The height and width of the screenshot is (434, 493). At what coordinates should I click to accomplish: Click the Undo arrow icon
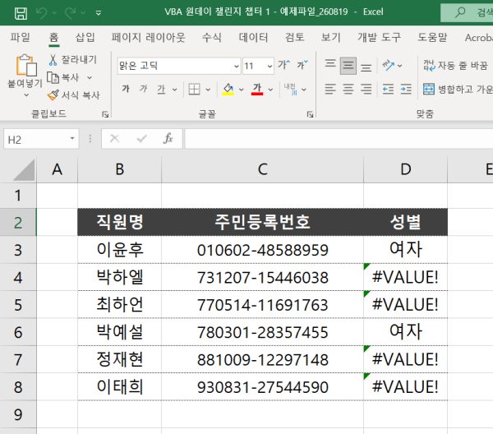click(42, 12)
